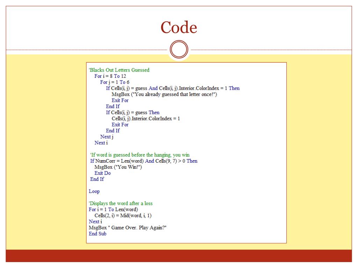Click the line "For j = 1 To 6"

coord(115,82)
